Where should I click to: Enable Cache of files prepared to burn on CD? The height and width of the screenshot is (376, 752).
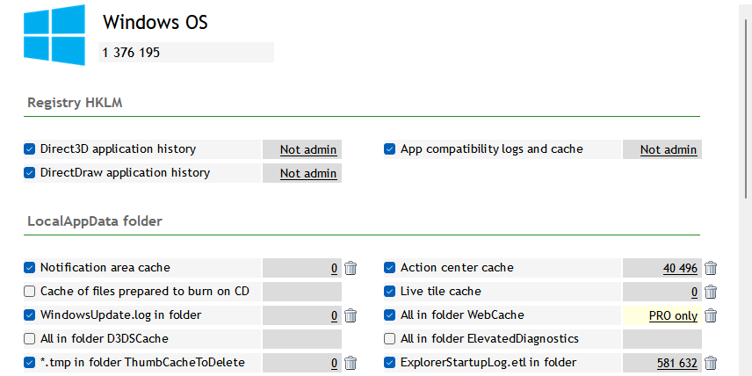(x=30, y=292)
